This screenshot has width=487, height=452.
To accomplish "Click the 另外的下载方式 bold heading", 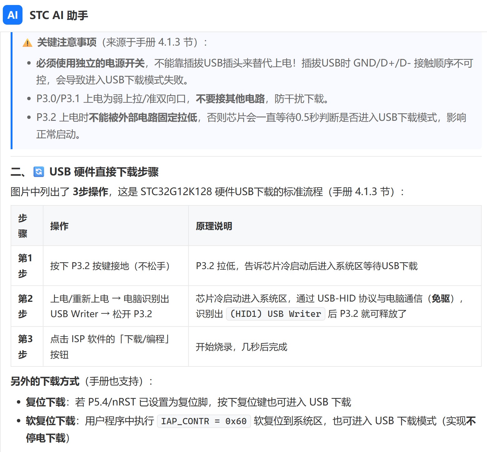I will click(45, 381).
